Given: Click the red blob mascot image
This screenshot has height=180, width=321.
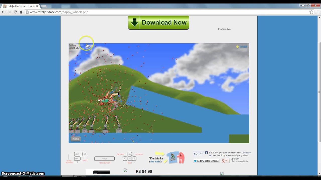Looking at the screenshot, I should click(181, 158).
